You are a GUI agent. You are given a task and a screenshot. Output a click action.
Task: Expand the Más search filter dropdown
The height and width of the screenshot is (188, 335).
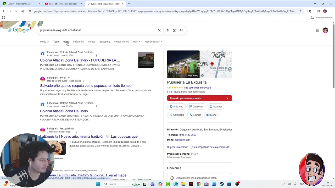pyautogui.click(x=136, y=42)
